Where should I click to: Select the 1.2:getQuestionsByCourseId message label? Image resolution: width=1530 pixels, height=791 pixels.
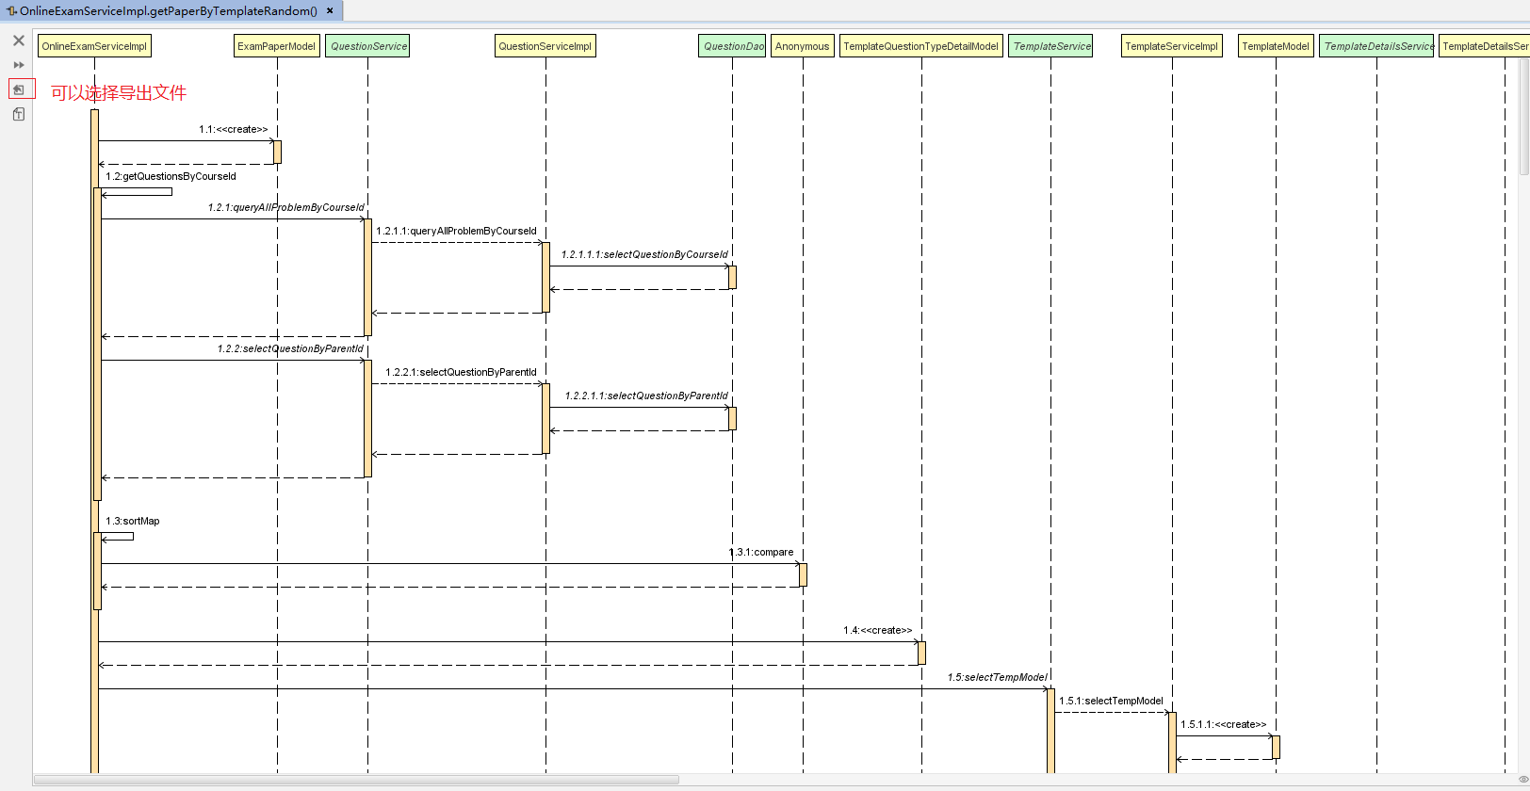[171, 176]
